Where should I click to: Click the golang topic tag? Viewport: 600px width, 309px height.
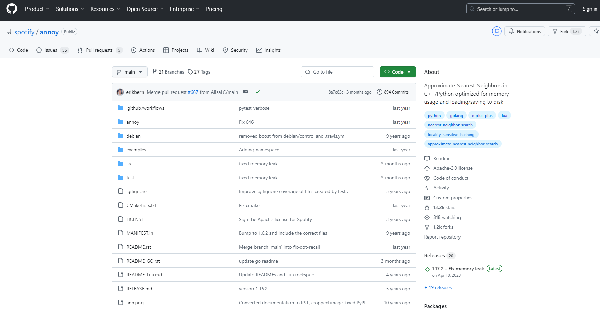pyautogui.click(x=456, y=116)
